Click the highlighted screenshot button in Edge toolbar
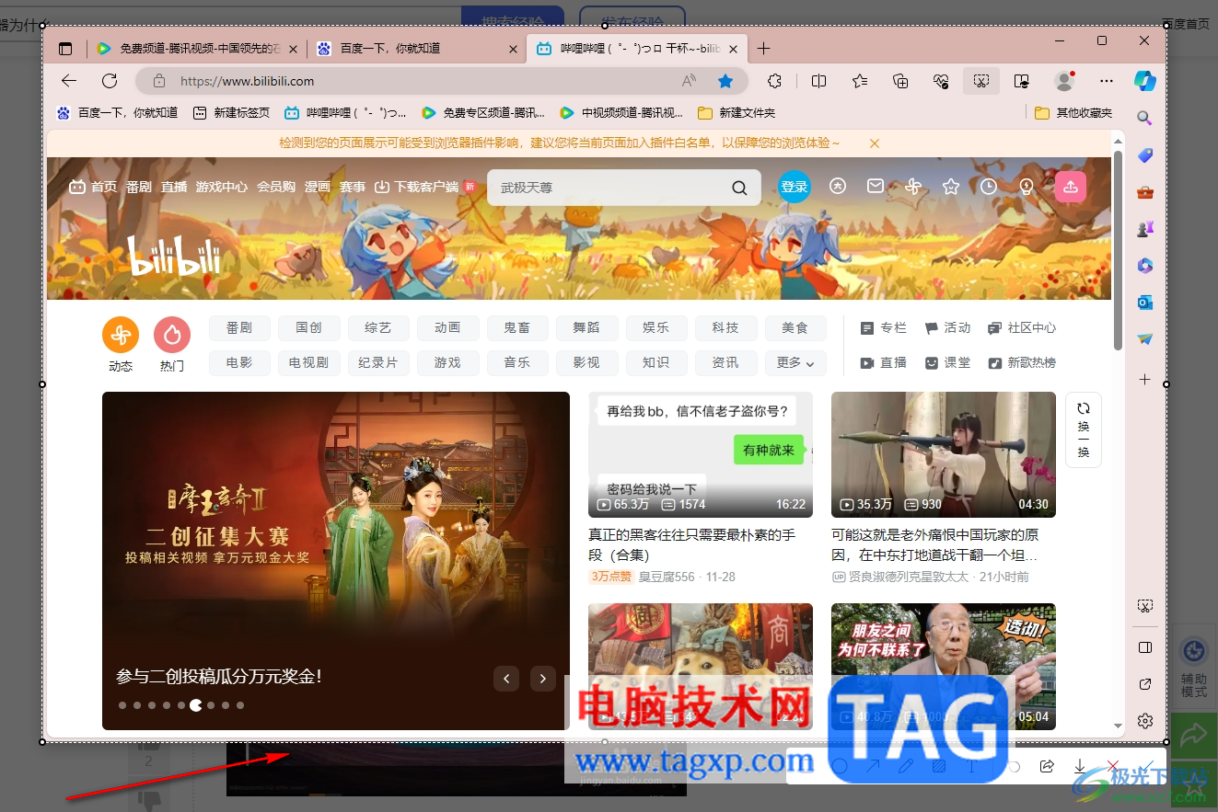 coord(981,81)
